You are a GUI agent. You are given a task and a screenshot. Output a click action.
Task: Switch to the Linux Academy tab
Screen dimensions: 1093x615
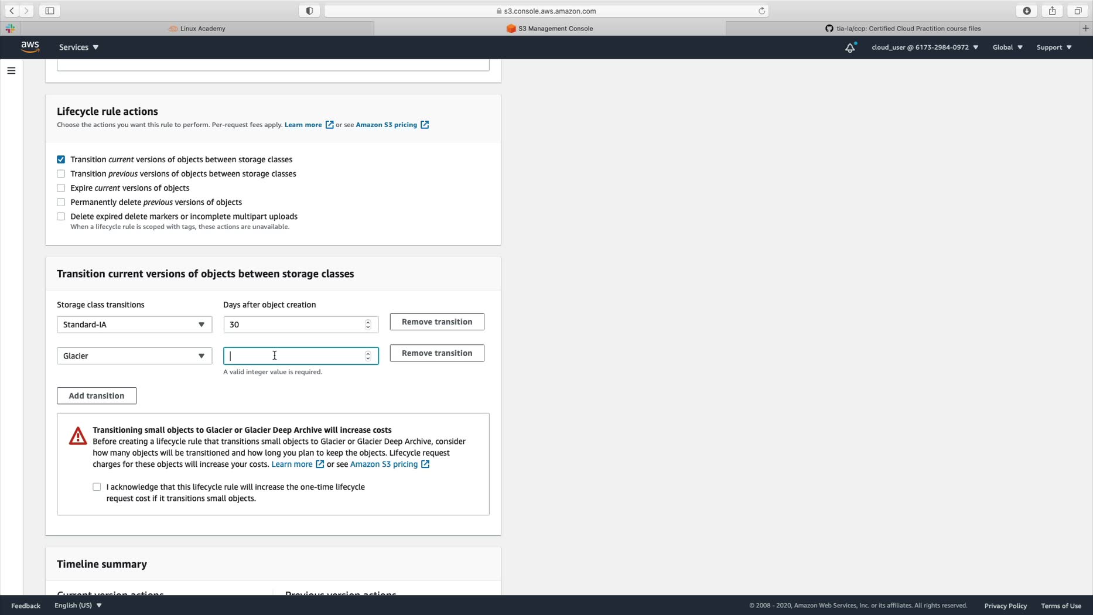(x=197, y=28)
